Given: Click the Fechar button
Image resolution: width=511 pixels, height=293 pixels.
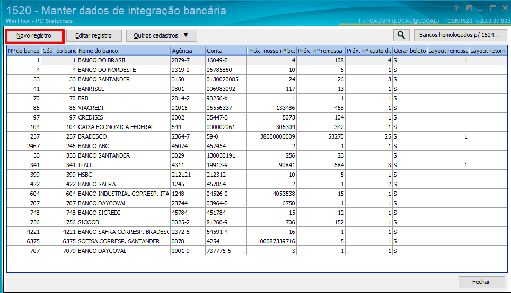Looking at the screenshot, I should tap(481, 282).
